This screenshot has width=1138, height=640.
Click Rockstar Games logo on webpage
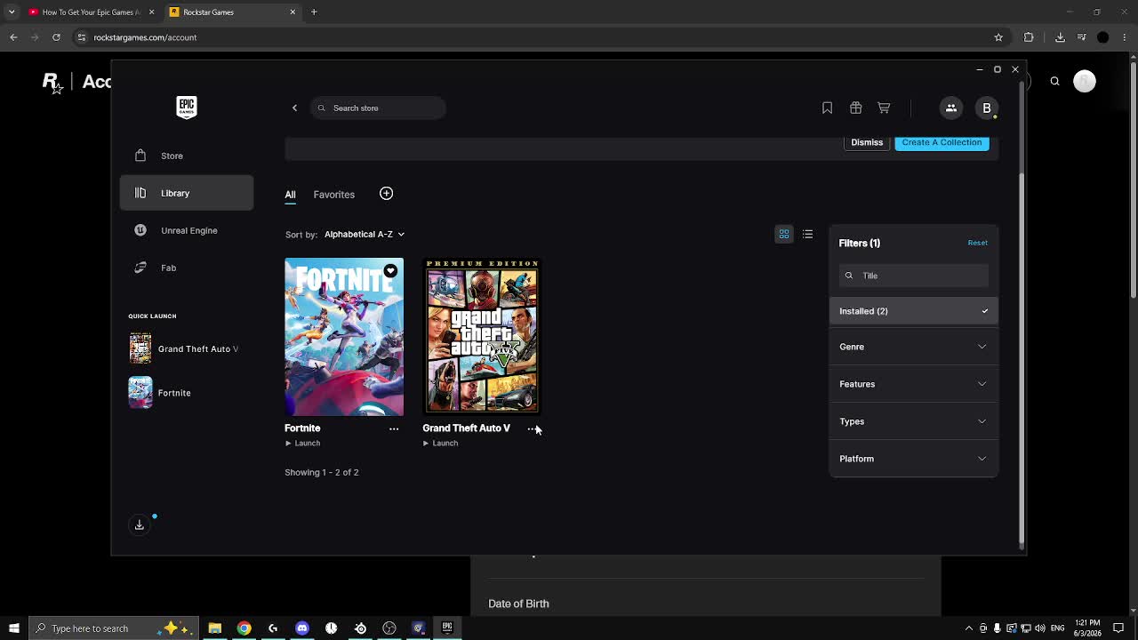(x=52, y=83)
